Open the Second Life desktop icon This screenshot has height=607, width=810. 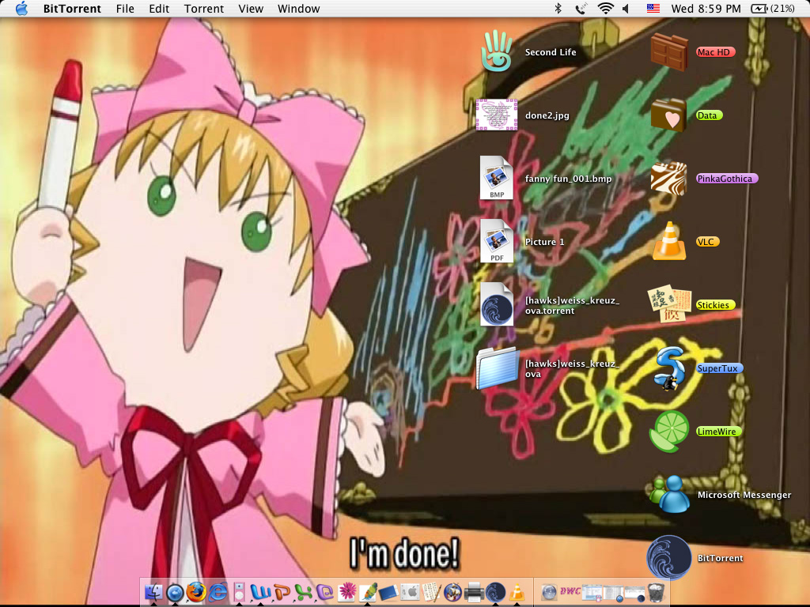point(497,51)
